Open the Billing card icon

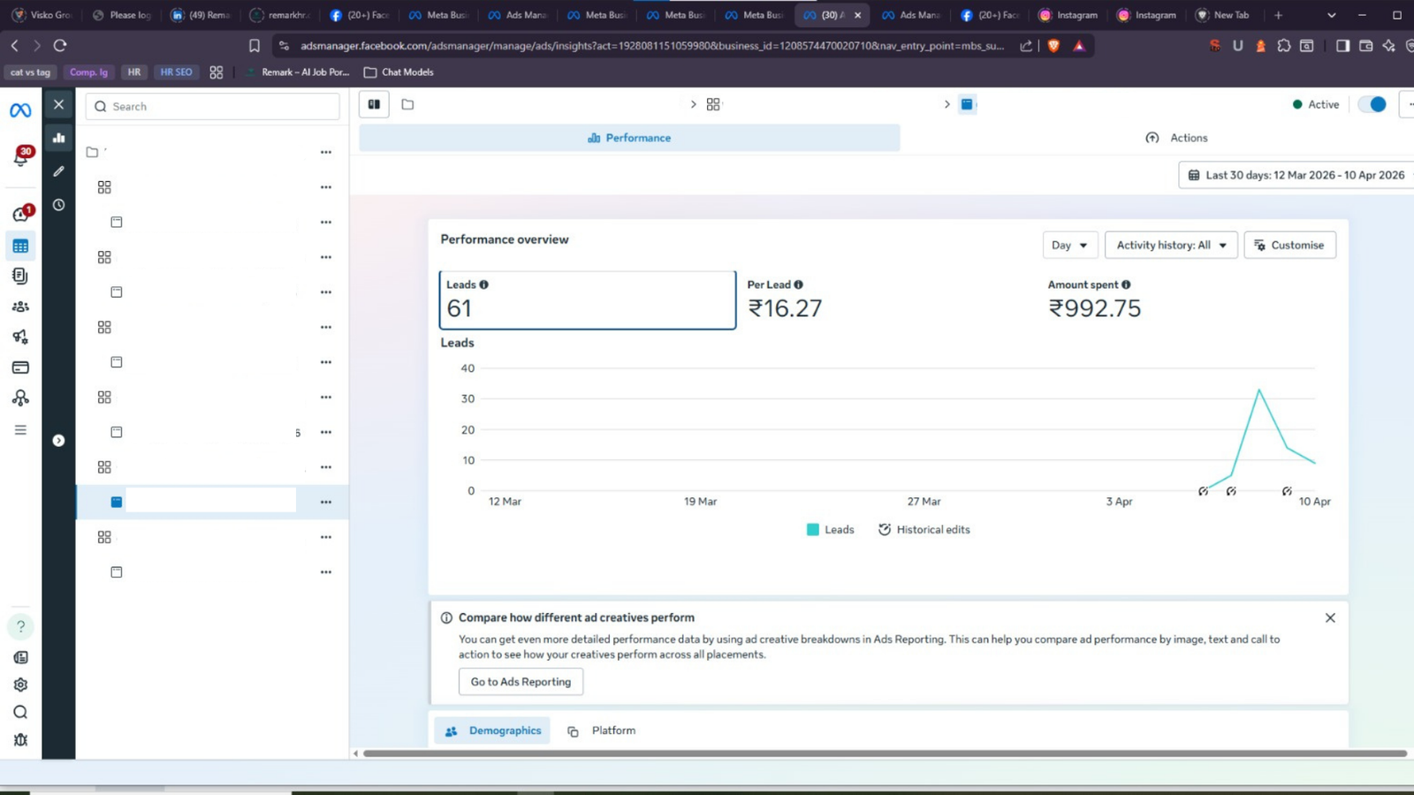(x=20, y=367)
